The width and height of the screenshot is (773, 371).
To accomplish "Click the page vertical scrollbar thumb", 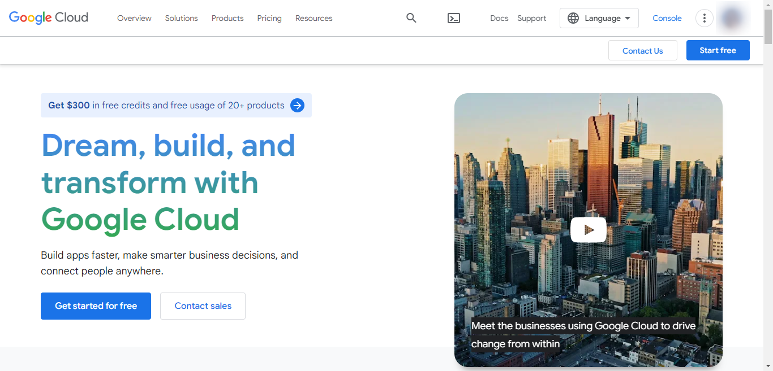I will [x=768, y=25].
